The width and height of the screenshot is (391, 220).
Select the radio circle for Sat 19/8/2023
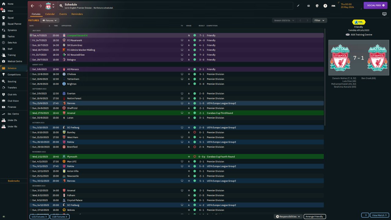[x=31, y=79]
